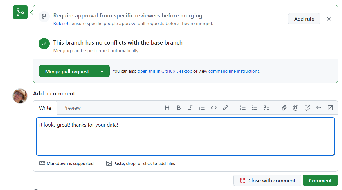Insert an unordered bullet list
Viewport: 342px width, 190px height.
pyautogui.click(x=255, y=108)
